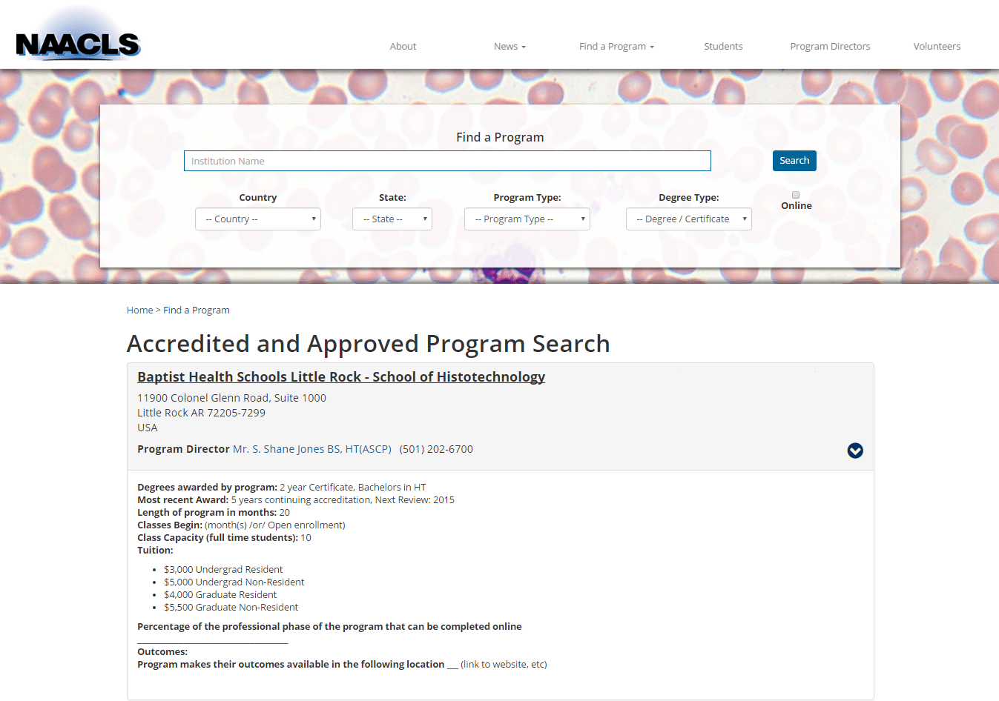Image resolution: width=999 pixels, height=701 pixels.
Task: Click the Classes Begin line
Action: (241, 525)
